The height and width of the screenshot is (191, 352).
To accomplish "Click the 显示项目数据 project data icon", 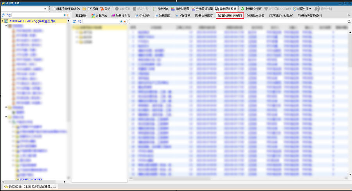I will 217,9.
